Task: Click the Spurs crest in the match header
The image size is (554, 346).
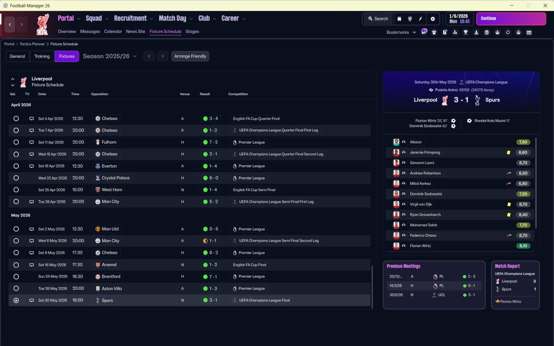Action: click(x=477, y=100)
